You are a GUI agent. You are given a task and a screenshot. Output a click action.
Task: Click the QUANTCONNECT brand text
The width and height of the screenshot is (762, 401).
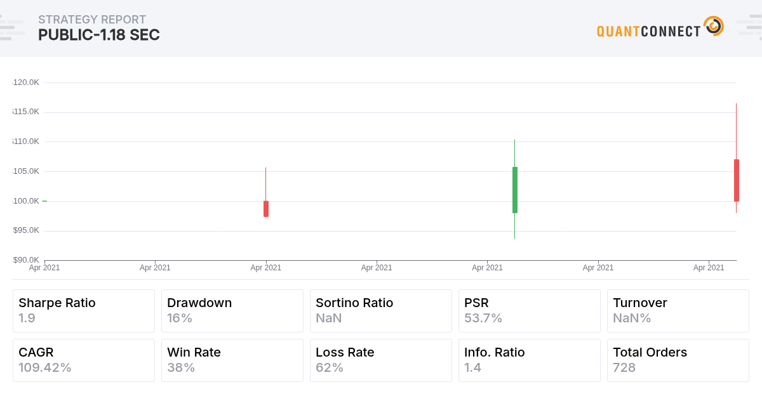[649, 30]
